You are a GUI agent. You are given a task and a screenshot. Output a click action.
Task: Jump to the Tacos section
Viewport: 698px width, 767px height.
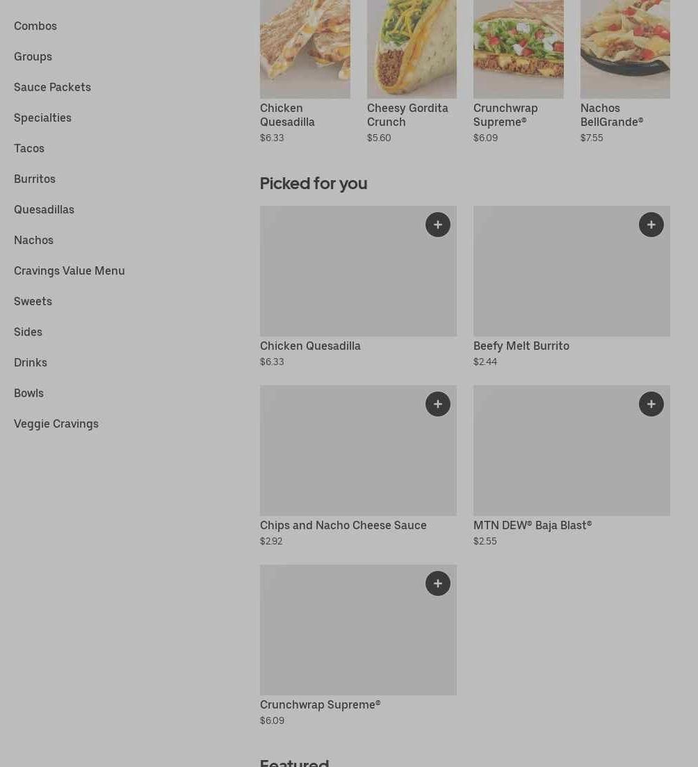click(x=29, y=148)
